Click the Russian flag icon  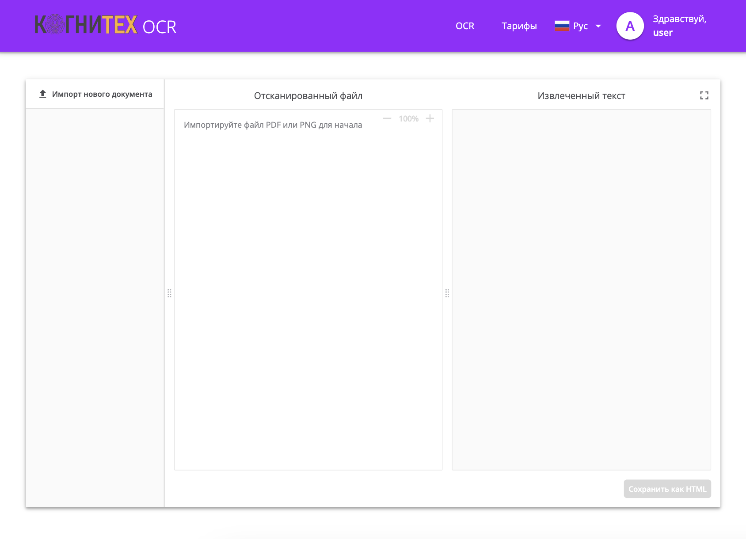(x=562, y=26)
